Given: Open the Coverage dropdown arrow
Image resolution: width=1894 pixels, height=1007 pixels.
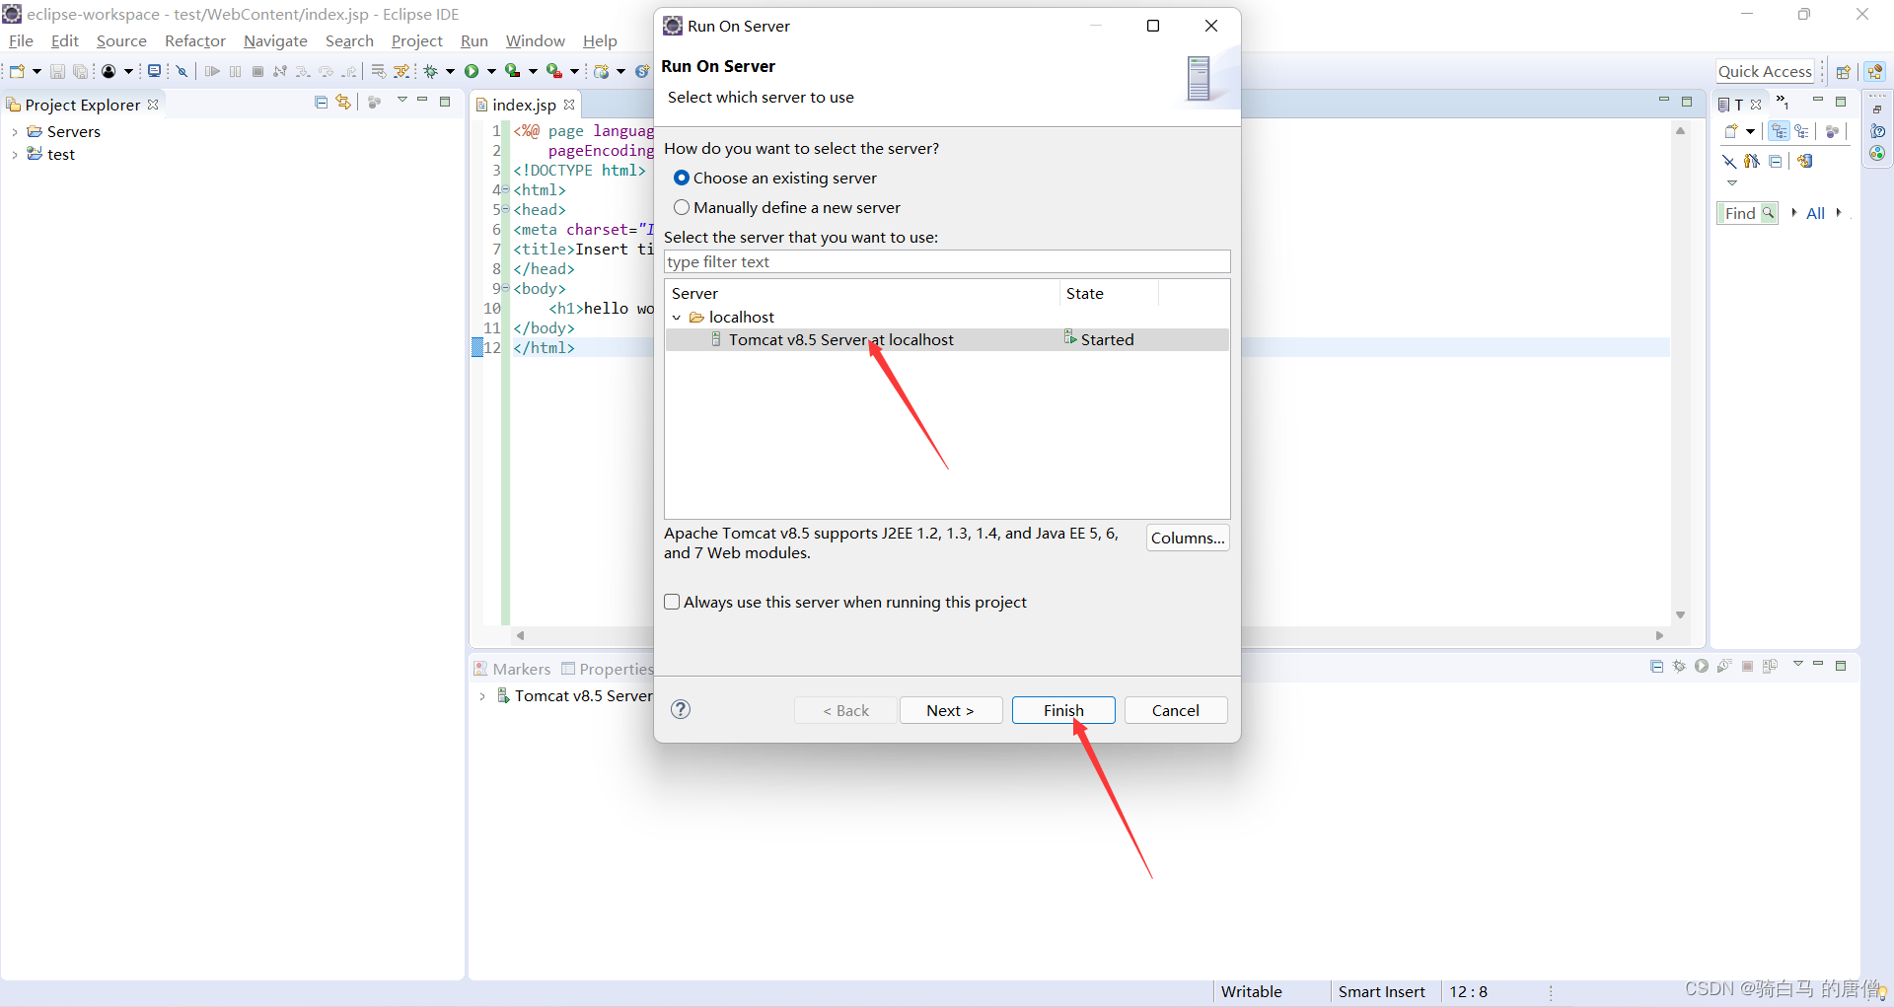Looking at the screenshot, I should 533,71.
